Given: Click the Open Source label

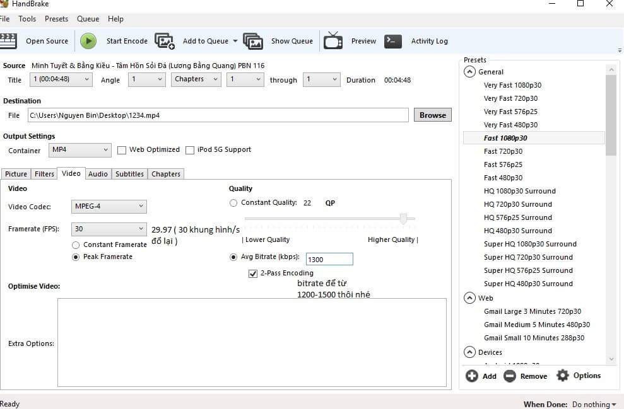Looking at the screenshot, I should pos(47,41).
